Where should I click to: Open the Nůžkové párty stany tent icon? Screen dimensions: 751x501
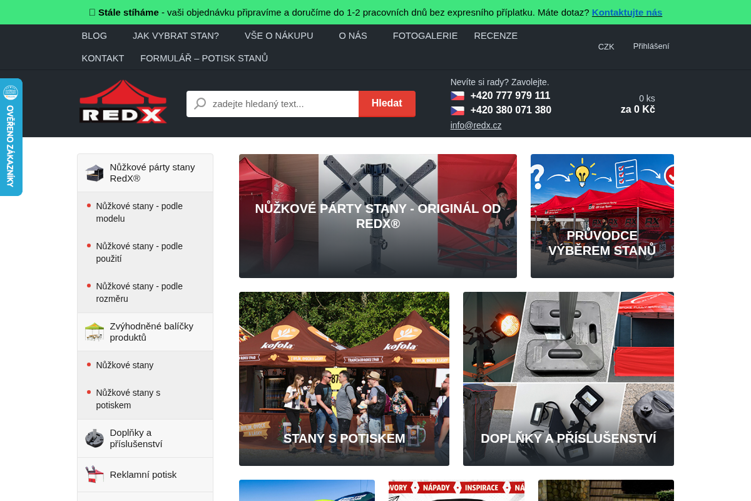[x=95, y=173]
